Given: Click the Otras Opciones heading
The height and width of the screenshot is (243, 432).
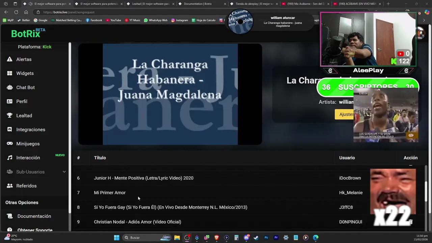Looking at the screenshot, I should 22,202.
